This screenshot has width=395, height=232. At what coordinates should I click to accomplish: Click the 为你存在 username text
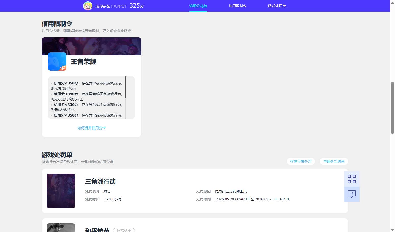103,6
